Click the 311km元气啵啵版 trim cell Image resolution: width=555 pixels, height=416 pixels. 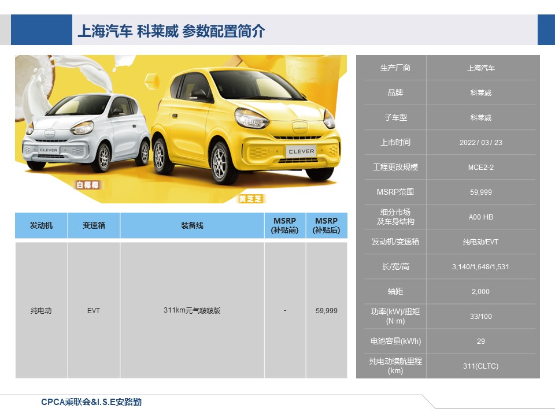click(192, 310)
